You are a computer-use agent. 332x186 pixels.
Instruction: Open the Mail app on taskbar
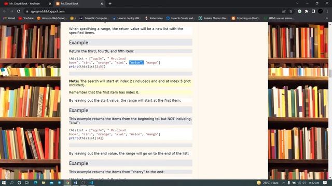[x=51, y=182]
